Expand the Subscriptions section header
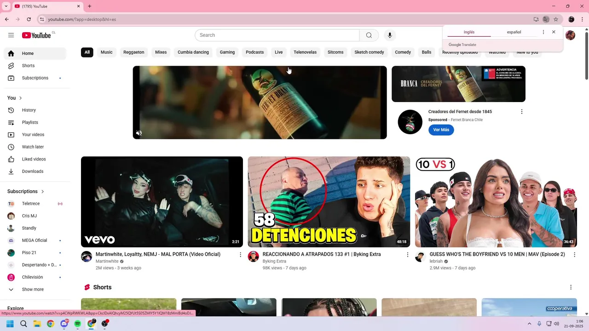Screen dimensions: 589x331 (26, 191)
